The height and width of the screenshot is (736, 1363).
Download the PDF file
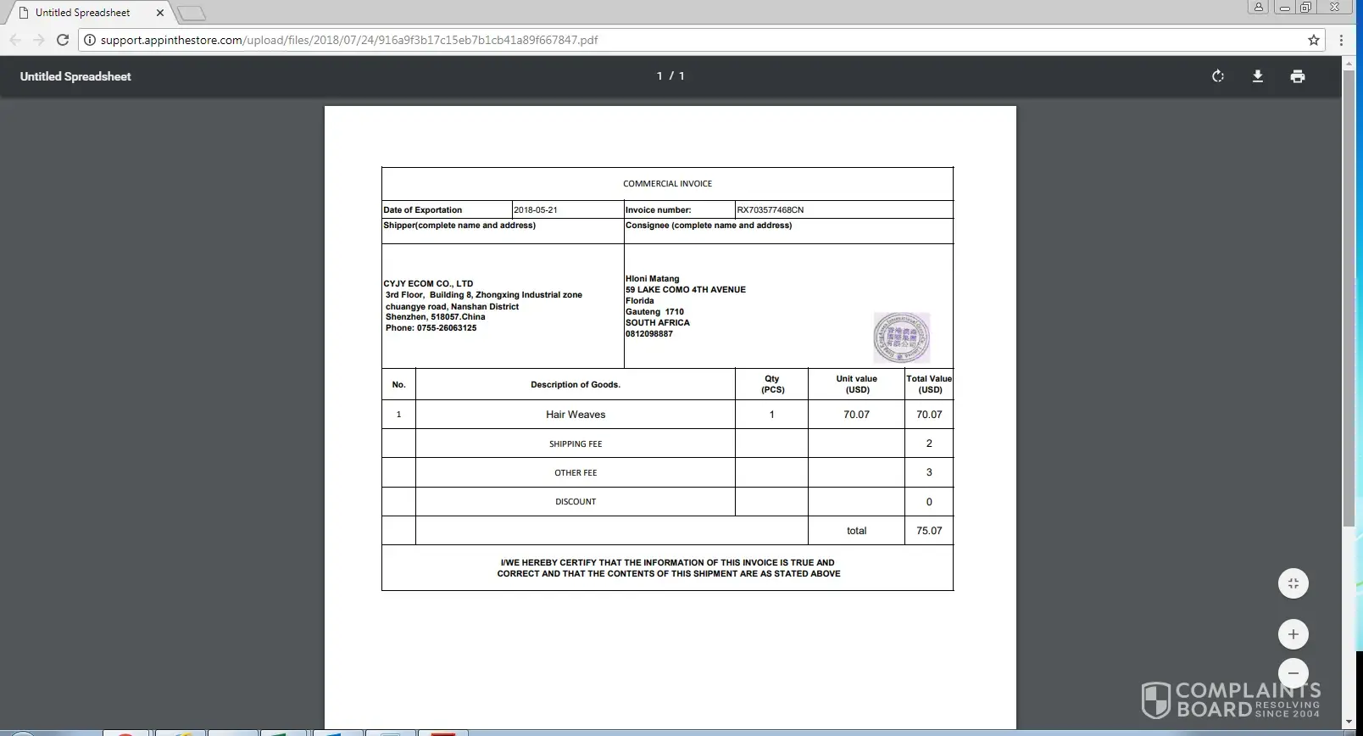click(1258, 76)
